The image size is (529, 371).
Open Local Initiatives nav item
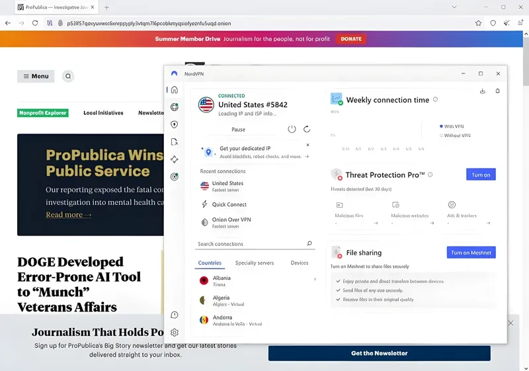(103, 112)
